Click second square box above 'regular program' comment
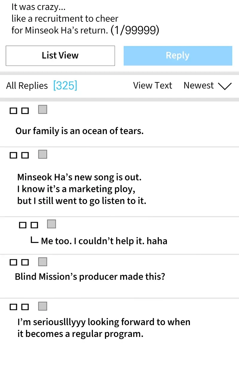The height and width of the screenshot is (382, 239). pos(25,307)
